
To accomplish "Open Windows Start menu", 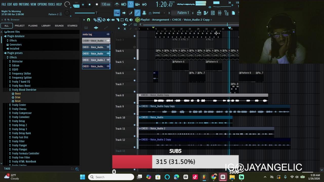I will [x=83, y=177].
